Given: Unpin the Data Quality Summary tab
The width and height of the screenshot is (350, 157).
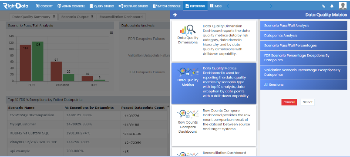Looking at the screenshot, I should tap(54, 16).
